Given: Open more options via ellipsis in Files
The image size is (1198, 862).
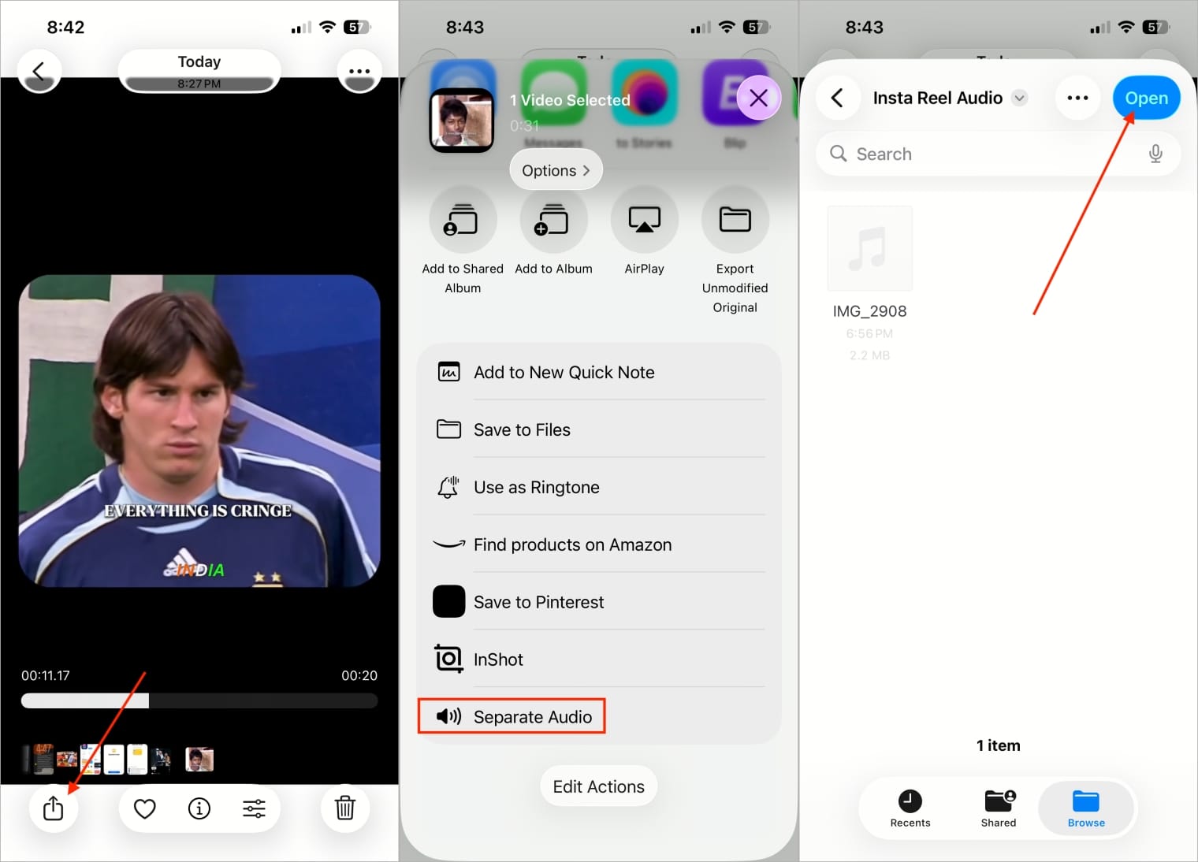Looking at the screenshot, I should click(x=1077, y=98).
